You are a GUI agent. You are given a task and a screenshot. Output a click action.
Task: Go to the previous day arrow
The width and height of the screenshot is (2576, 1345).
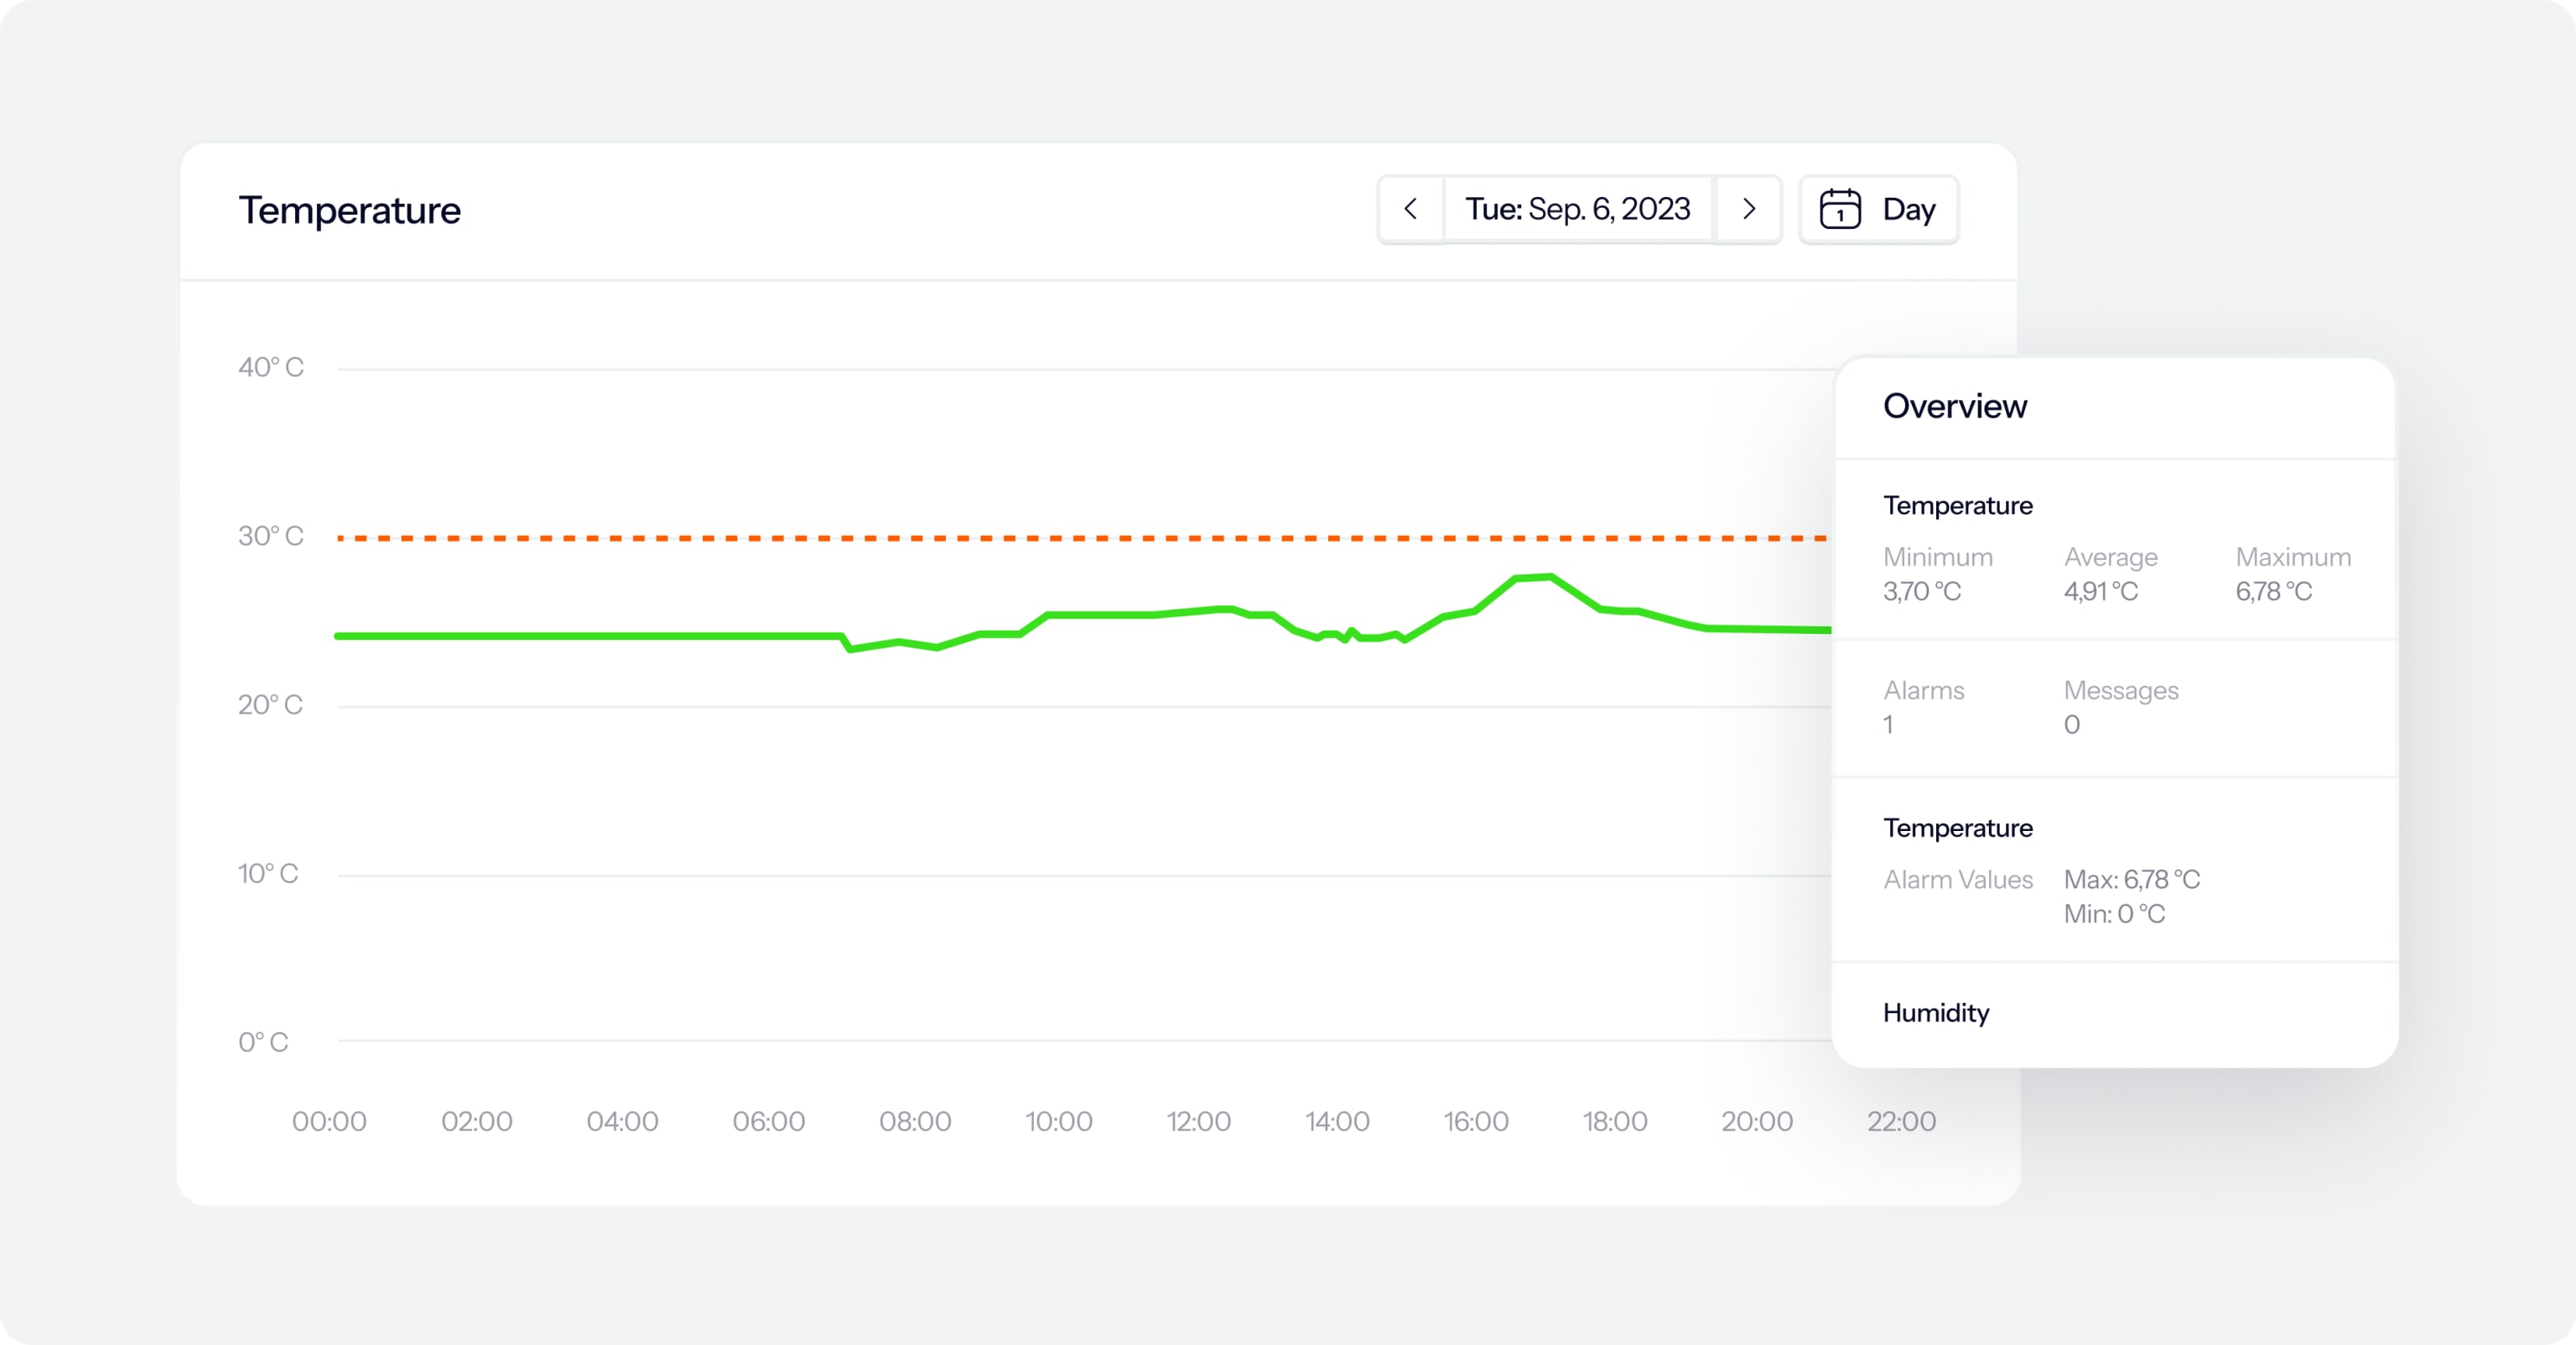point(1410,209)
